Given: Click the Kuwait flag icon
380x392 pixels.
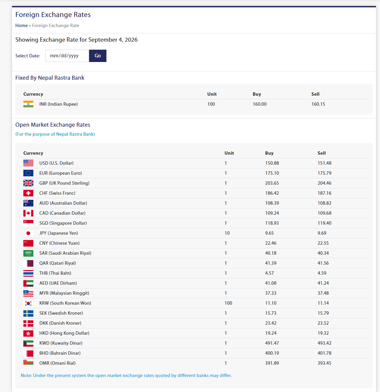Looking at the screenshot, I should pos(28,343).
